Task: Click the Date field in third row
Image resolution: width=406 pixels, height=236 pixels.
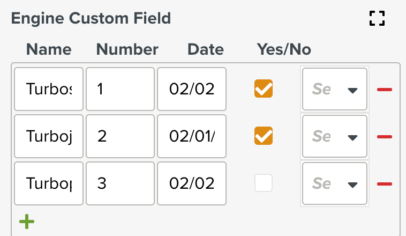Action: point(192,184)
